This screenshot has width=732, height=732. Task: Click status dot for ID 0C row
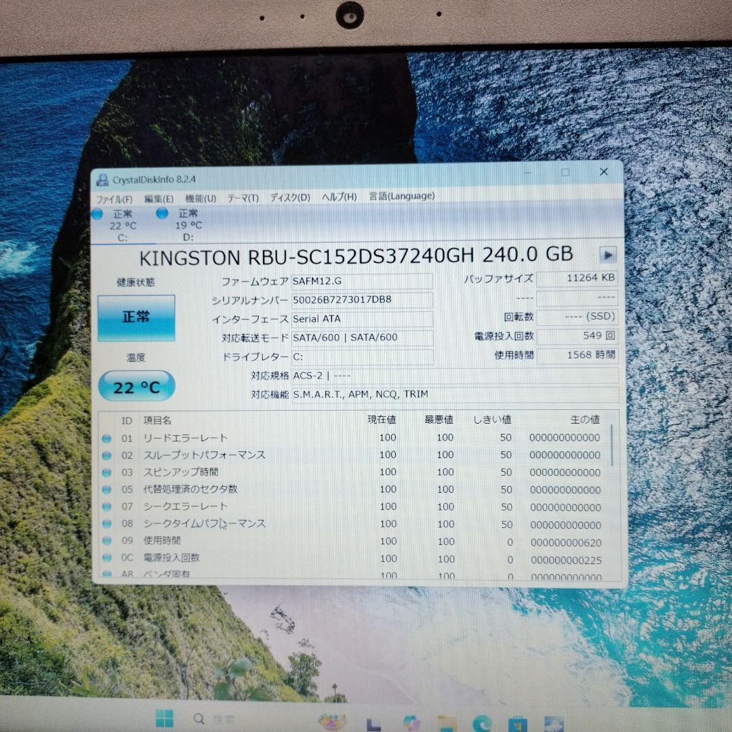point(106,558)
